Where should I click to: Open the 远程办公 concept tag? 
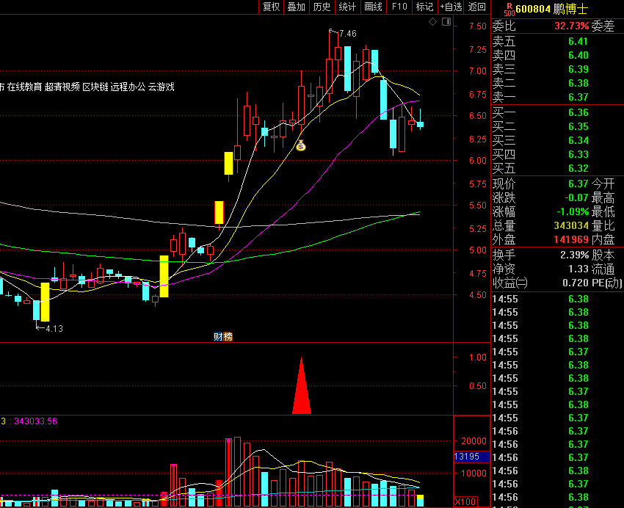[128, 87]
